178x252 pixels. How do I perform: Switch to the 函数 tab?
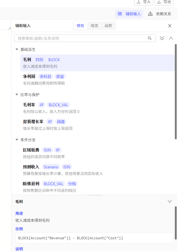point(108,26)
